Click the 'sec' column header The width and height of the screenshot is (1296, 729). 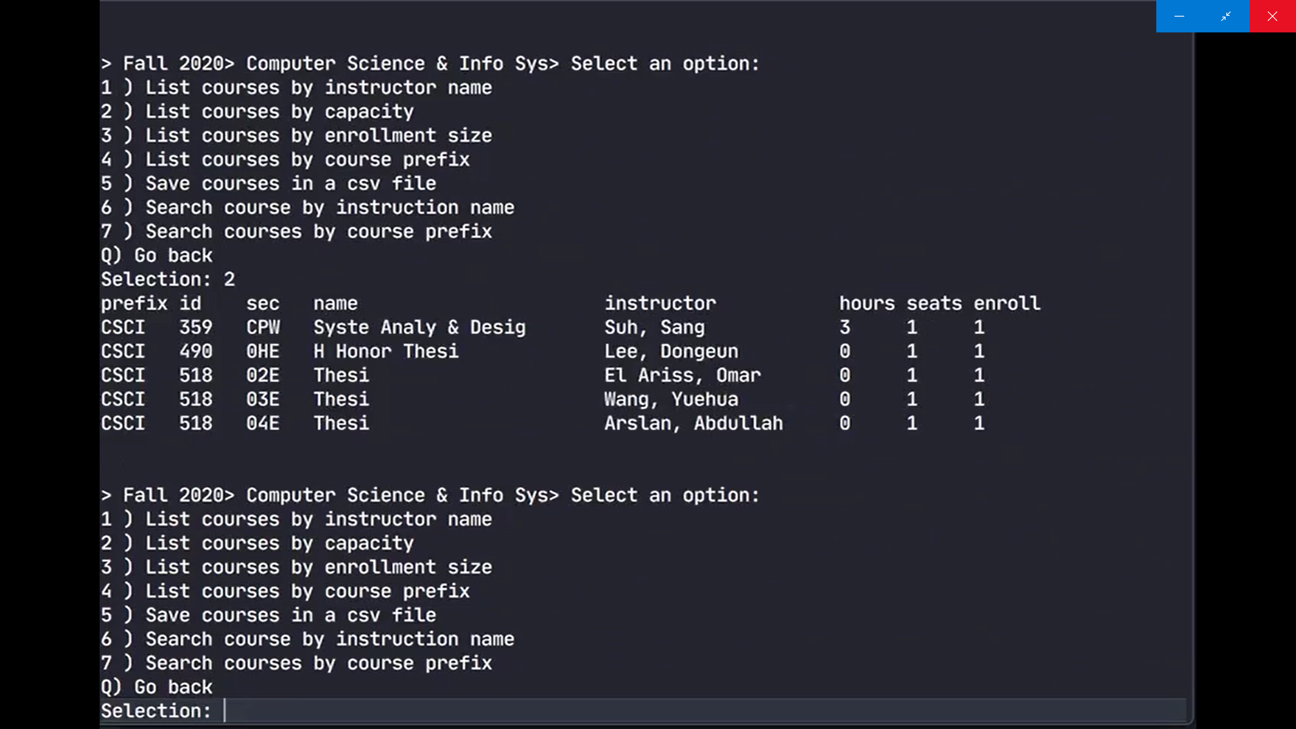coord(262,303)
